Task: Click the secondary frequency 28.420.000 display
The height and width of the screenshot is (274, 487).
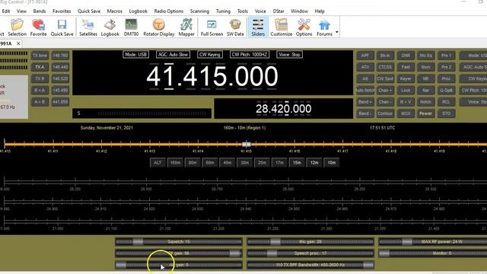Action: click(x=283, y=109)
